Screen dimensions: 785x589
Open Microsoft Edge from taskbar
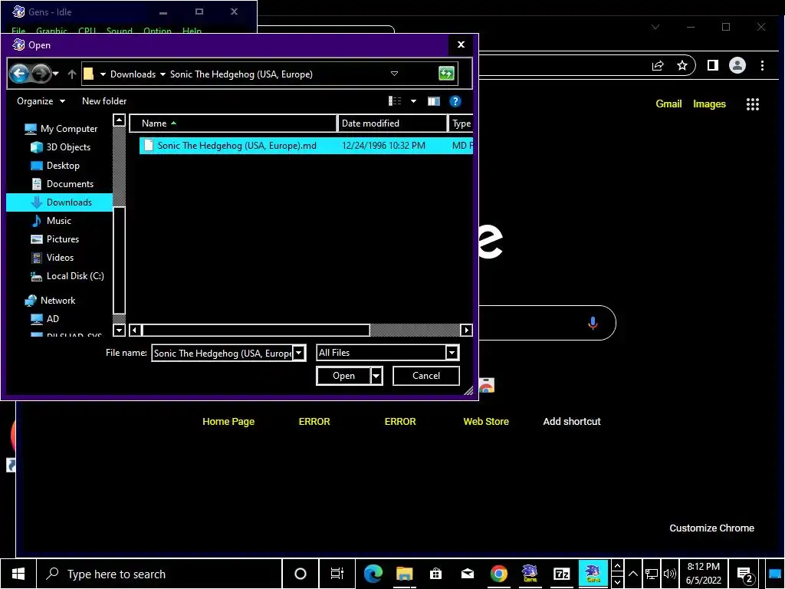[373, 574]
